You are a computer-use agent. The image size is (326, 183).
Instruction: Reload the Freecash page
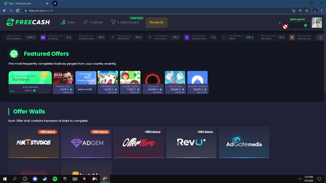pos(18,11)
